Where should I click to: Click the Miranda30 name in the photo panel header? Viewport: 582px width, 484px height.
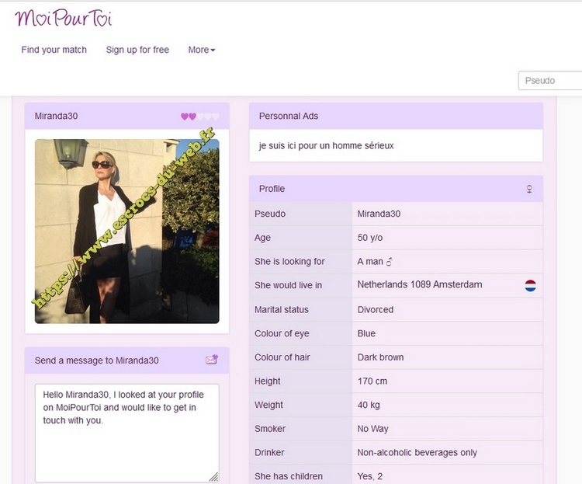[x=57, y=116]
